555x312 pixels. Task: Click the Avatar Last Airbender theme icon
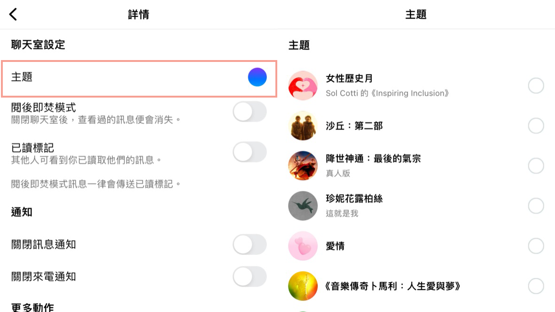tap(303, 166)
